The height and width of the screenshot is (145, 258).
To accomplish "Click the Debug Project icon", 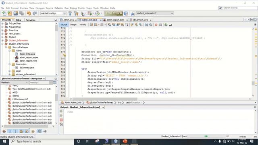I will 90,13.
